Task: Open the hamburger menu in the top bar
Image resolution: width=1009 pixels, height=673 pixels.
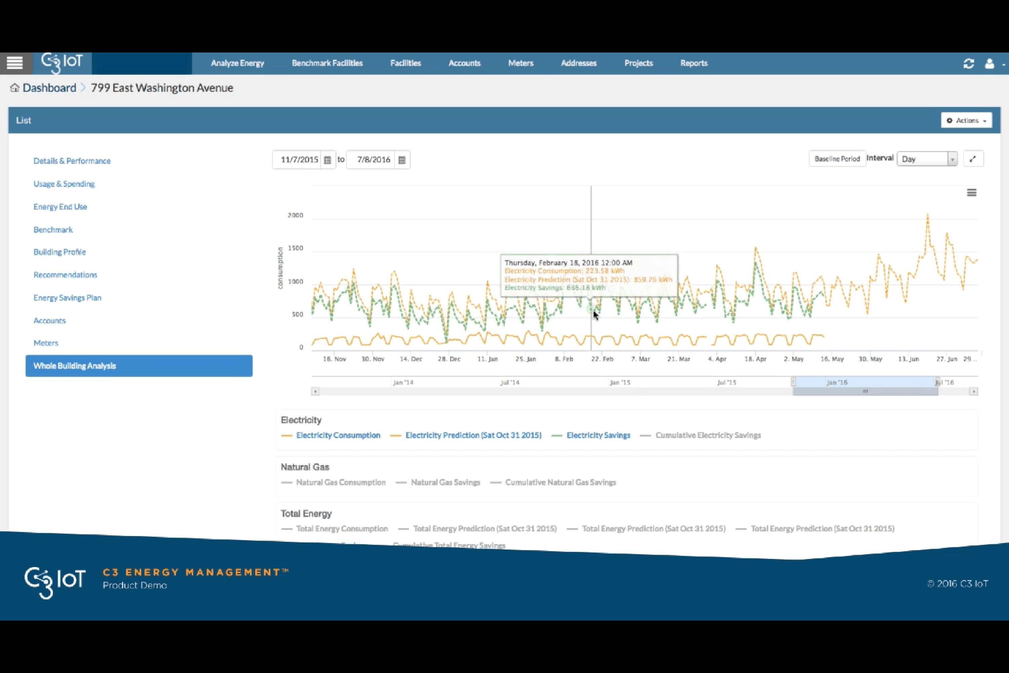Action: [x=15, y=63]
